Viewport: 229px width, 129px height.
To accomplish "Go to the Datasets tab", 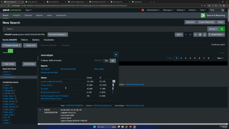I will (28, 15).
